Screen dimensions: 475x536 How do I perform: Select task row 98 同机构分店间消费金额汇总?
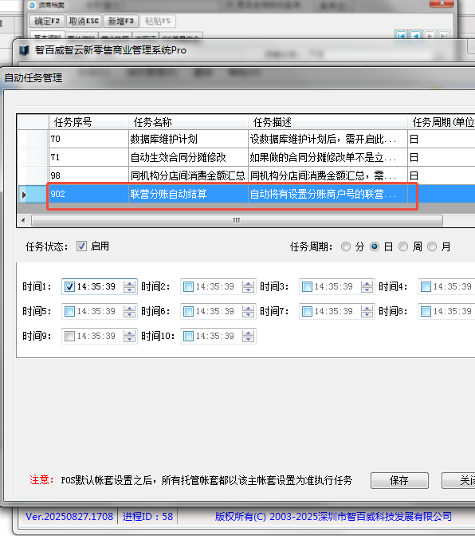(x=245, y=175)
